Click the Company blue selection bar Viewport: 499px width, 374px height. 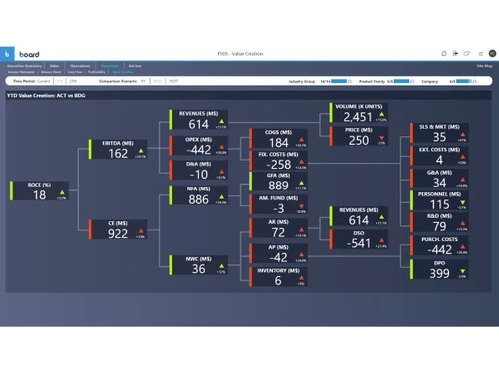click(x=464, y=81)
